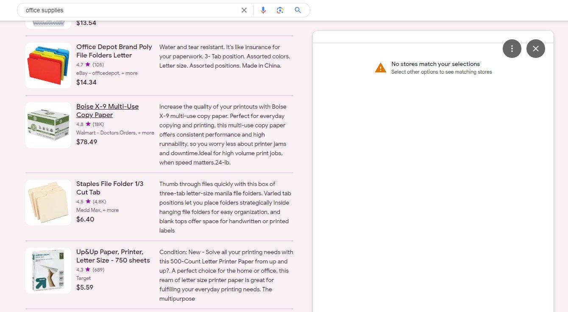Click Walmart - Doctors Orders, + more sellers

[x=115, y=133]
